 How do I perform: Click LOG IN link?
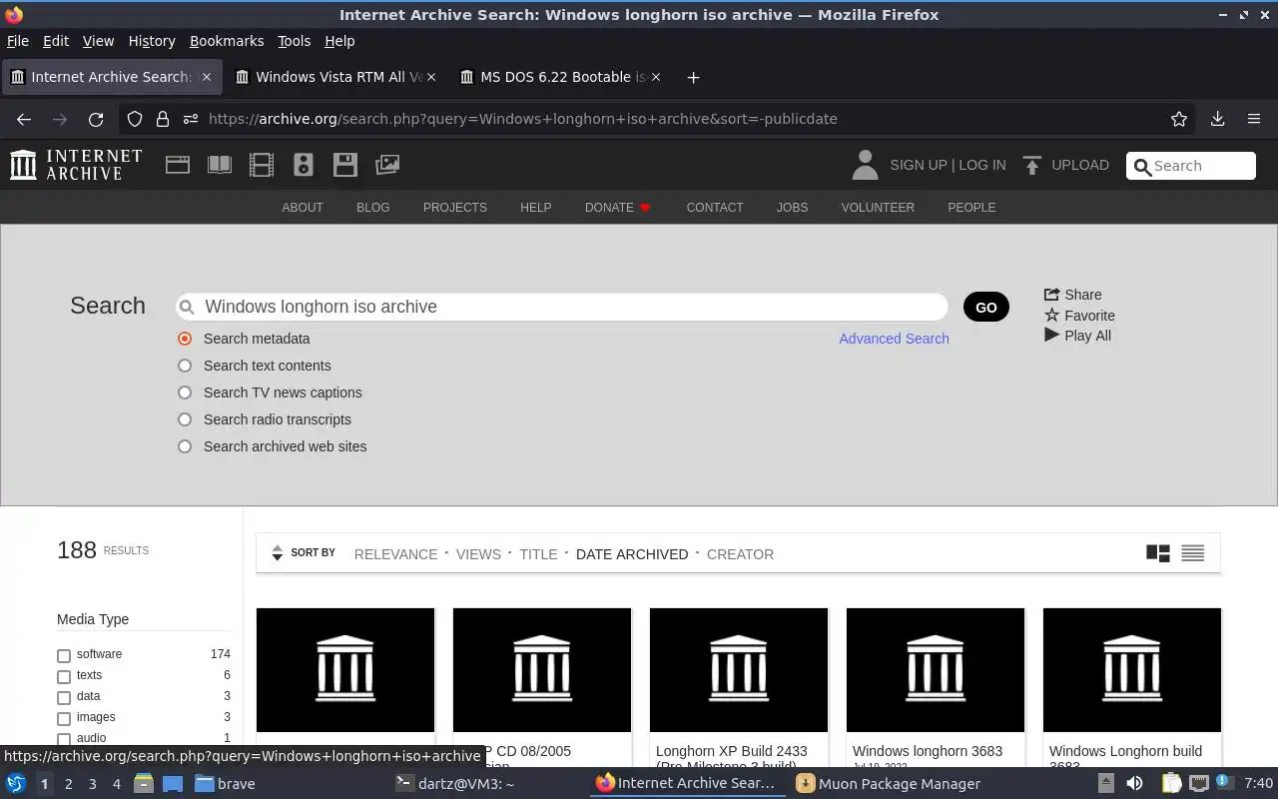coord(982,165)
